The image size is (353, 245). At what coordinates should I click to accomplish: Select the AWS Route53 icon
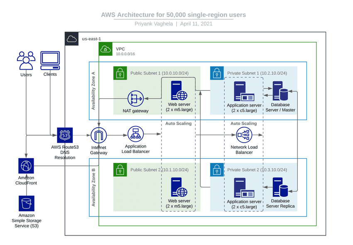click(65, 135)
